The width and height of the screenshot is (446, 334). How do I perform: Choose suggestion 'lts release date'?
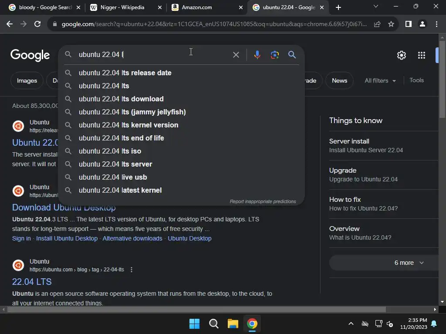[181, 73]
